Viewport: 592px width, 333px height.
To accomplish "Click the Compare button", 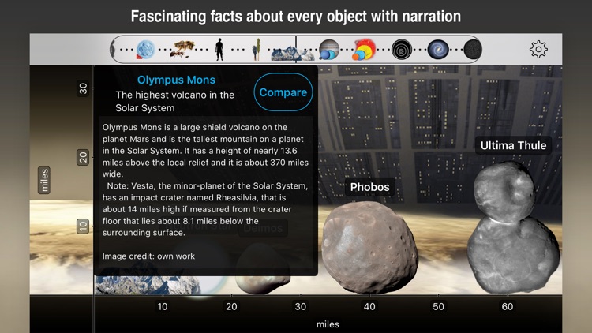I will coord(283,92).
